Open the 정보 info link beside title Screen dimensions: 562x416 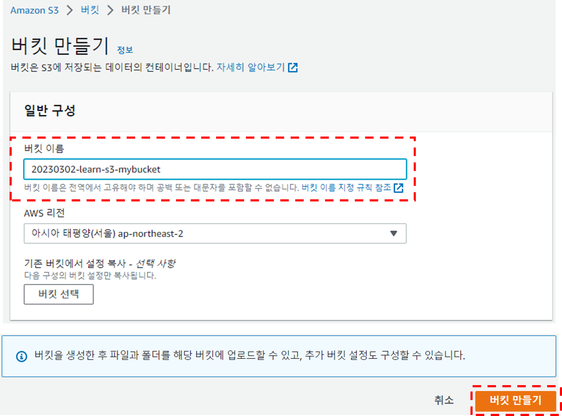[125, 50]
